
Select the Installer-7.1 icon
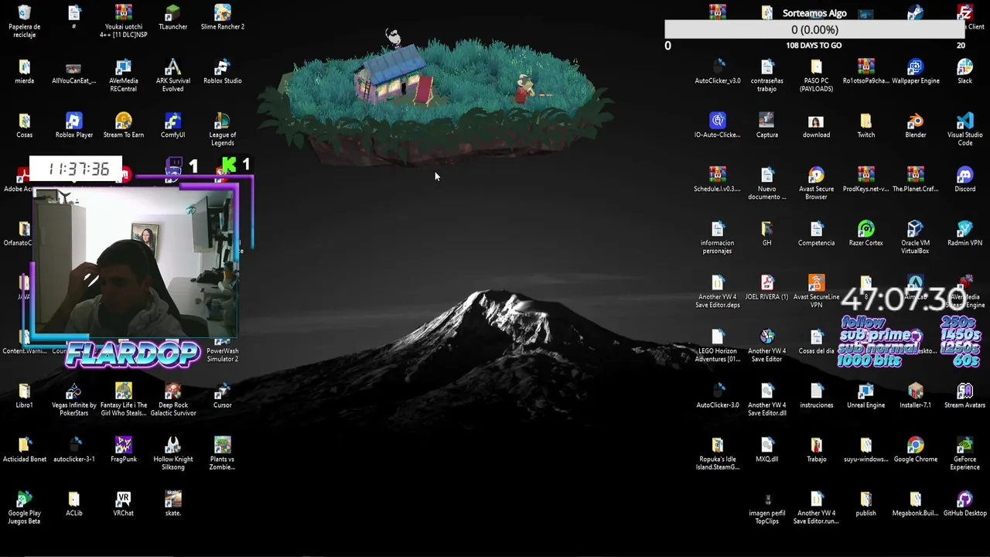click(x=915, y=392)
